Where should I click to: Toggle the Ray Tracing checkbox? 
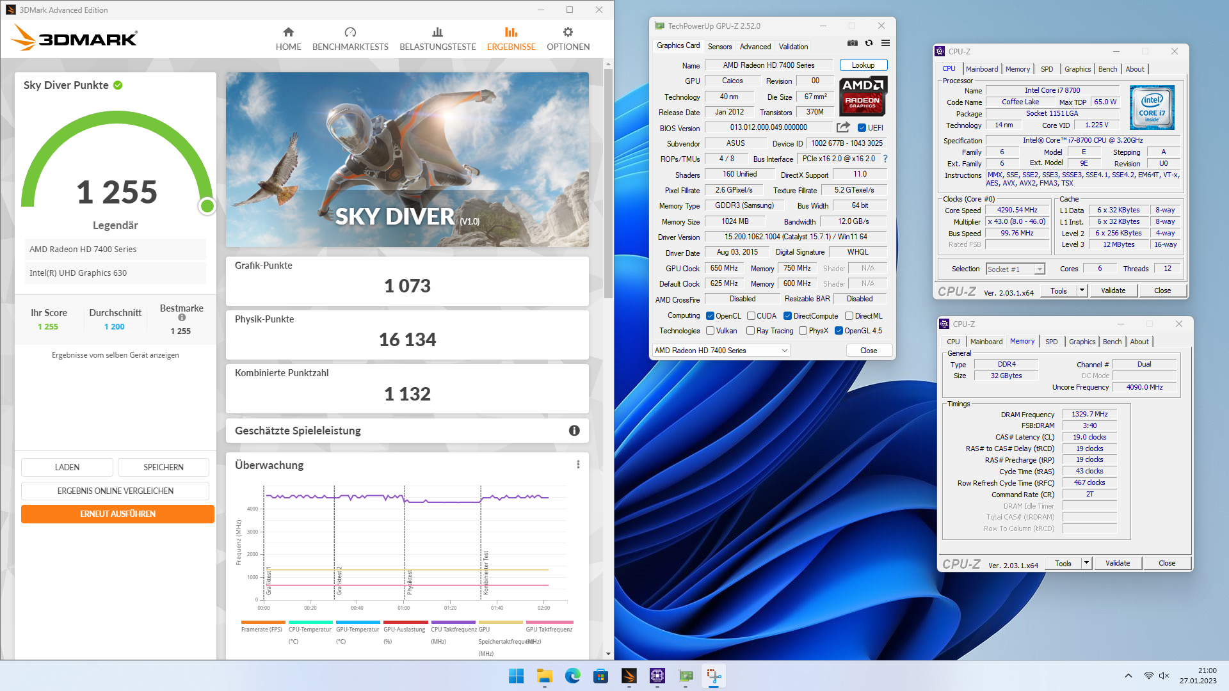750,331
